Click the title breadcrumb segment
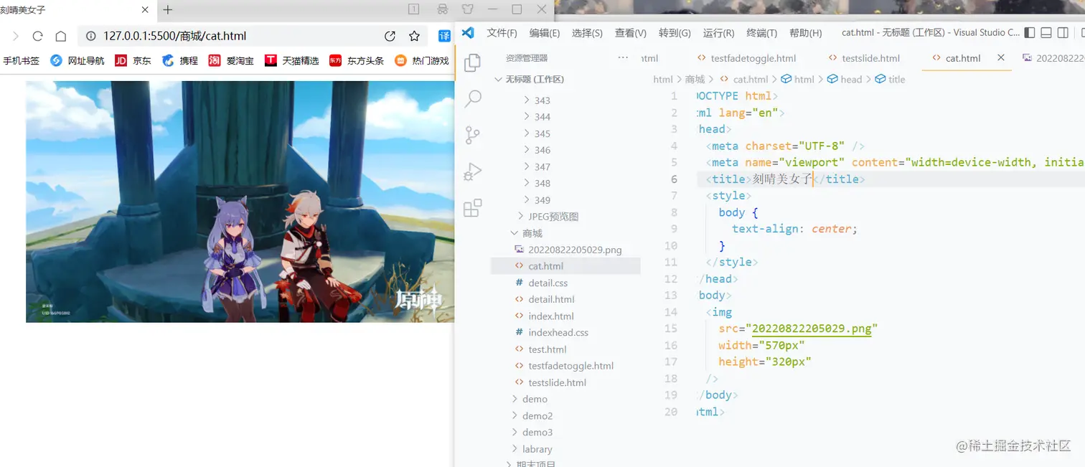The width and height of the screenshot is (1085, 467). (x=891, y=80)
